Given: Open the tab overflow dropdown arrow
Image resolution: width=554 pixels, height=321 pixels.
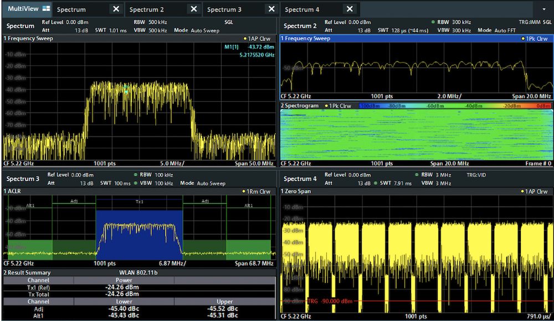Looking at the screenshot, I should [543, 10].
